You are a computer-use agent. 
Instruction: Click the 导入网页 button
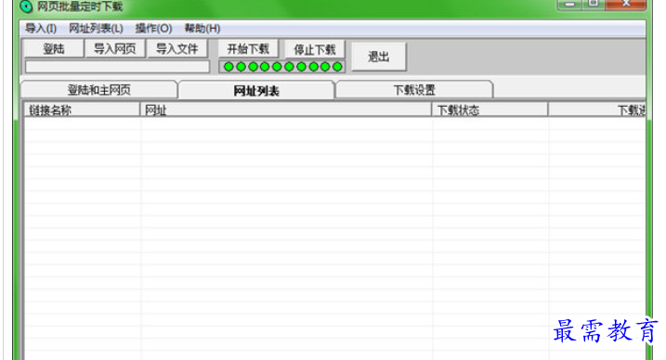tap(114, 49)
